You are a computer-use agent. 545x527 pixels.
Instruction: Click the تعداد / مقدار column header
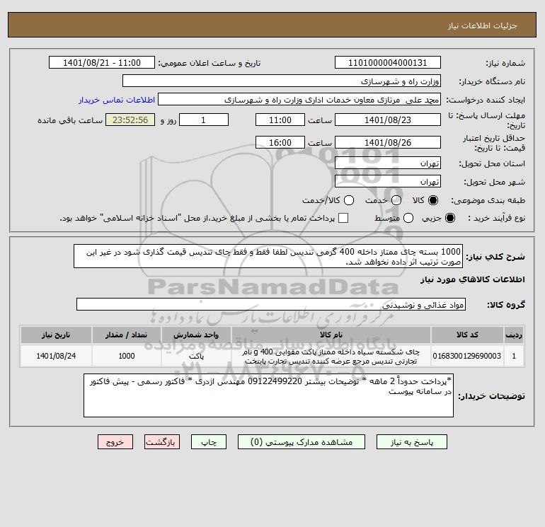(127, 335)
